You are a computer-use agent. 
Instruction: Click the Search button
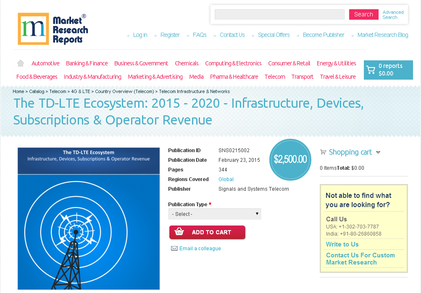(x=363, y=14)
